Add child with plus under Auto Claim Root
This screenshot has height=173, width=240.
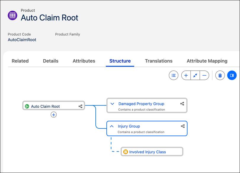tap(54, 115)
